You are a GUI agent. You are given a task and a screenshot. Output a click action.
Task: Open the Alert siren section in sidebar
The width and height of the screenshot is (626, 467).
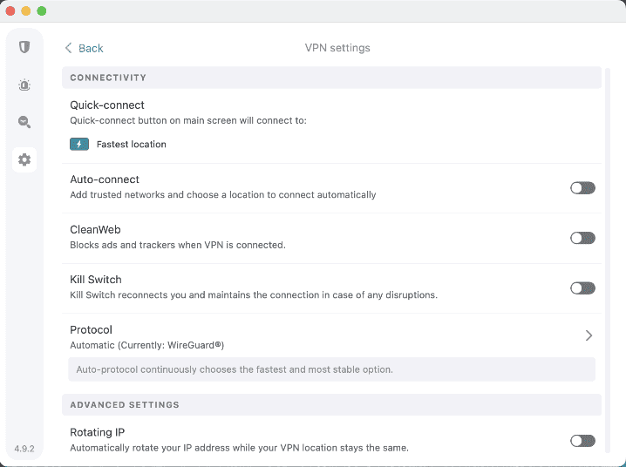[24, 85]
